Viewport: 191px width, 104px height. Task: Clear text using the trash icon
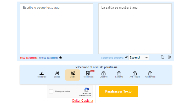pyautogui.click(x=169, y=57)
